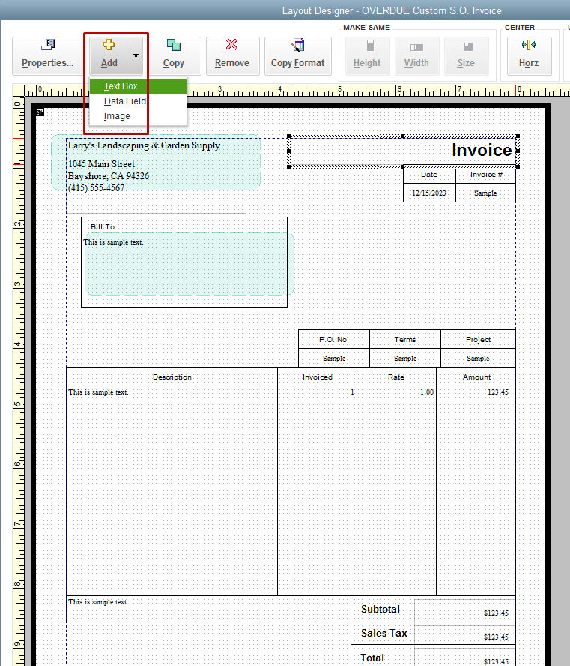Select the Sales Tax label

tap(383, 633)
